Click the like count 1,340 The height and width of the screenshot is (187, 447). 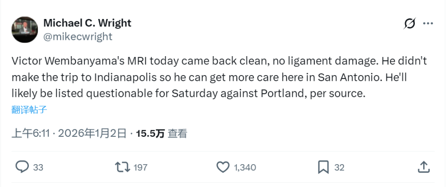pos(245,168)
